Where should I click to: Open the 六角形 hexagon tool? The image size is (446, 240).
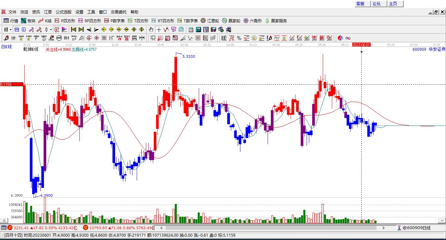point(253,21)
